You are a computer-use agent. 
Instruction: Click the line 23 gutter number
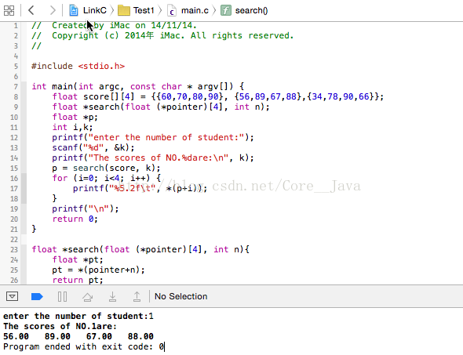pyautogui.click(x=14, y=250)
